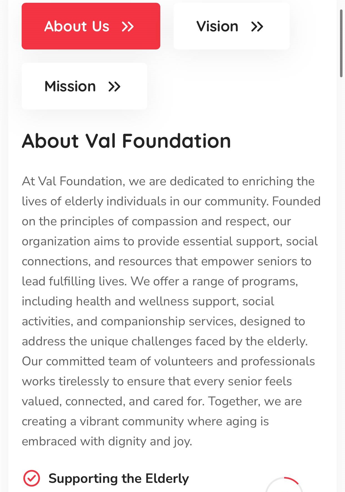This screenshot has width=345, height=492.
Task: Click the vertical scrollbar thumb
Action: click(341, 43)
